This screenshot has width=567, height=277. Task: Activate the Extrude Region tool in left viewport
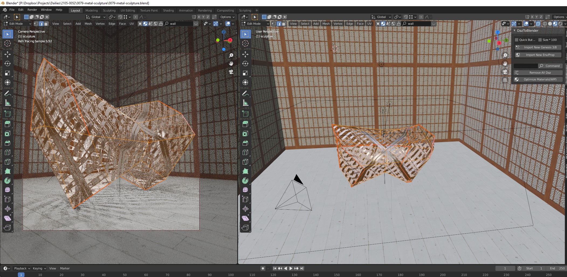click(8, 124)
